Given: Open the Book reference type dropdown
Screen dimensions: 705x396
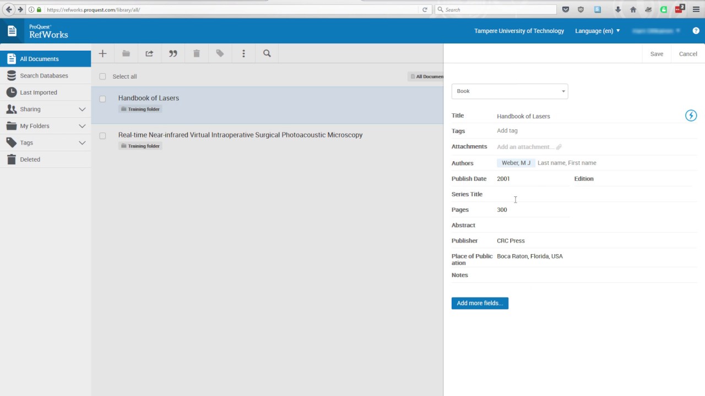Looking at the screenshot, I should [509, 91].
